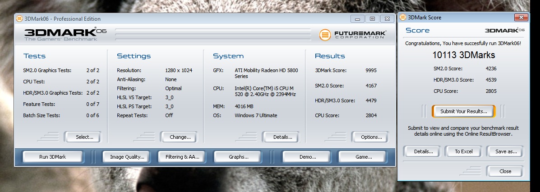Click the Results section heading
The width and height of the screenshot is (540, 192).
click(x=330, y=56)
